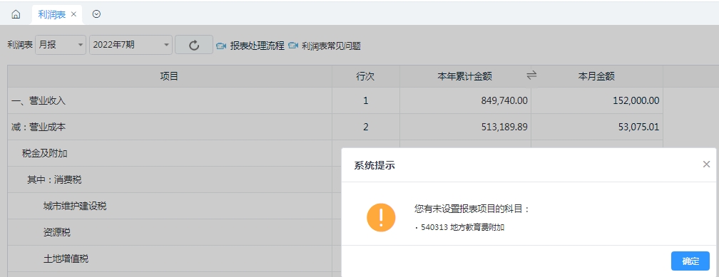Refresh the profit statement
Viewport: 719px width, 277px height.
point(194,45)
